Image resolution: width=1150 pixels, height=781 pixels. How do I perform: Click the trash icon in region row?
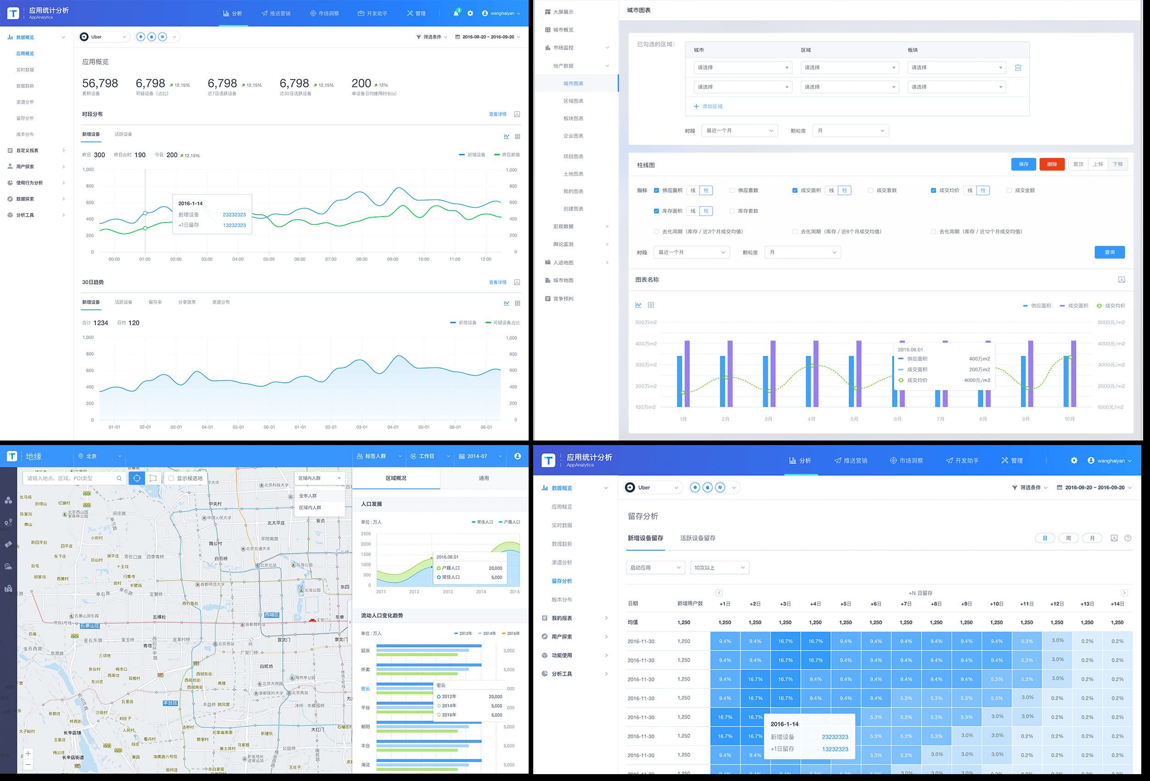pyautogui.click(x=1018, y=67)
